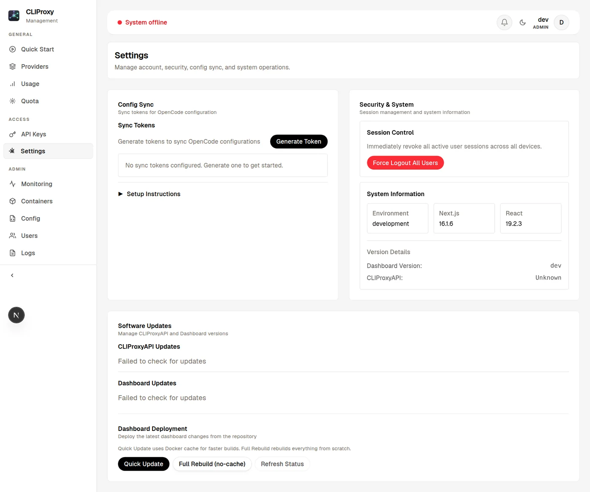
Task: Navigate to Quota
Action: (48, 101)
